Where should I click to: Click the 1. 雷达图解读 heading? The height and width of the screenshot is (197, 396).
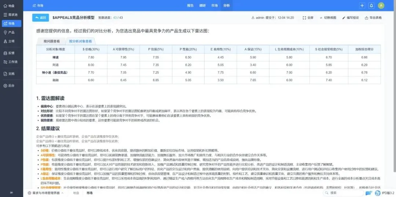click(50, 98)
